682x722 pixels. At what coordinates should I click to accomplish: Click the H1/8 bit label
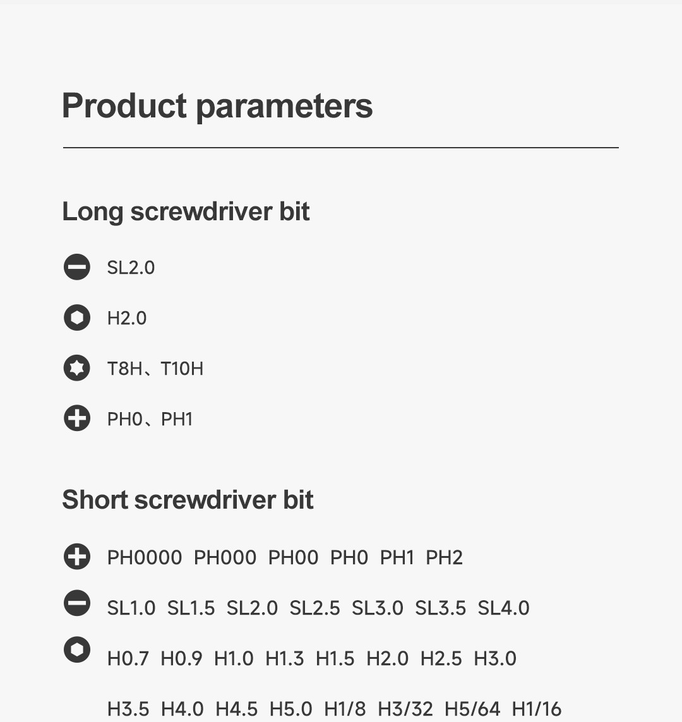coord(345,709)
